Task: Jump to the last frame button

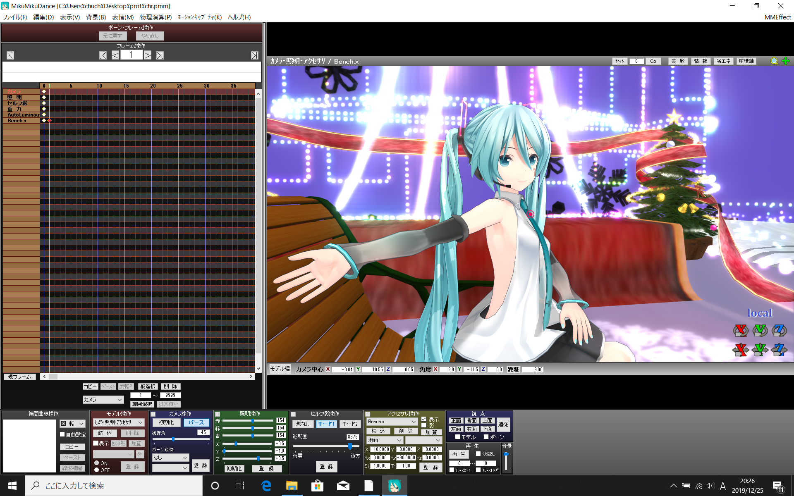Action: (255, 55)
